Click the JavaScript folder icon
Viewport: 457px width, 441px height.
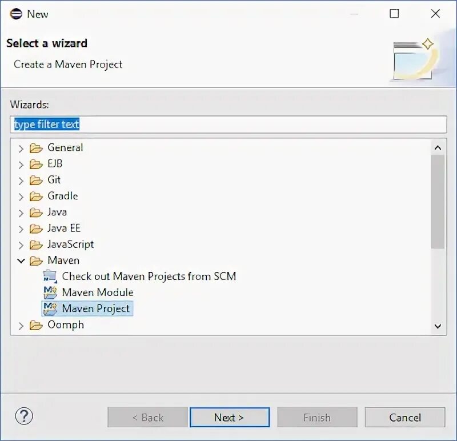coord(36,245)
